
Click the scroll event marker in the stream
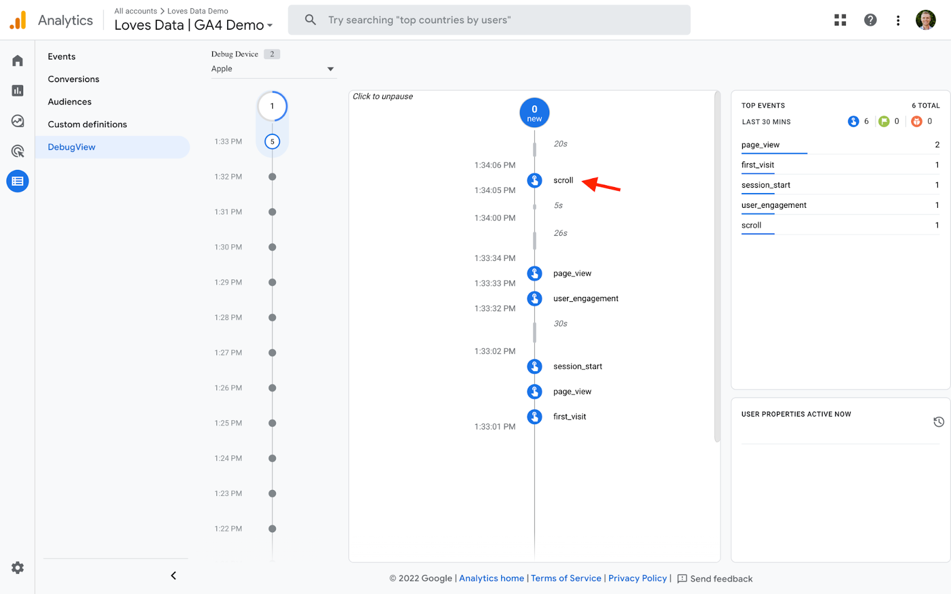[534, 180]
